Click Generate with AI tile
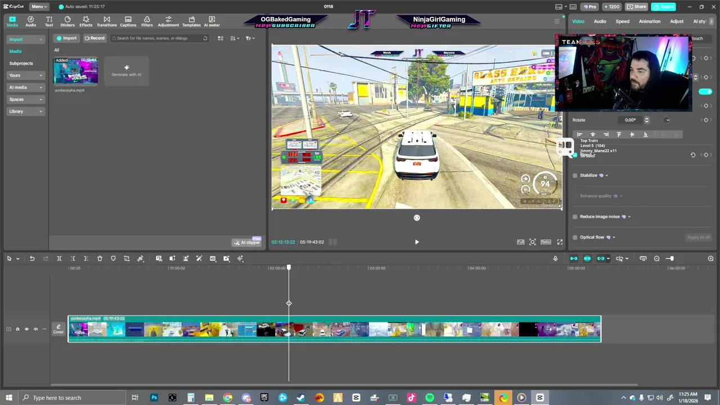This screenshot has height=405, width=720. point(127,71)
